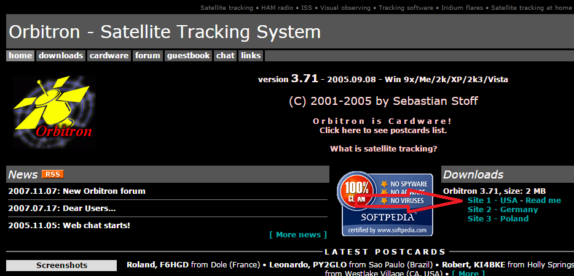574x276 pixels.
Task: Click the postcards list link
Action: coord(383,131)
